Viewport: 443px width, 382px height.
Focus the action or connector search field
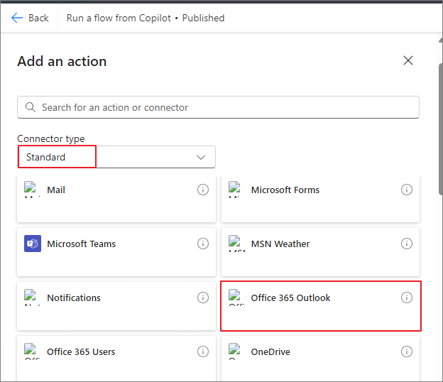[x=218, y=107]
